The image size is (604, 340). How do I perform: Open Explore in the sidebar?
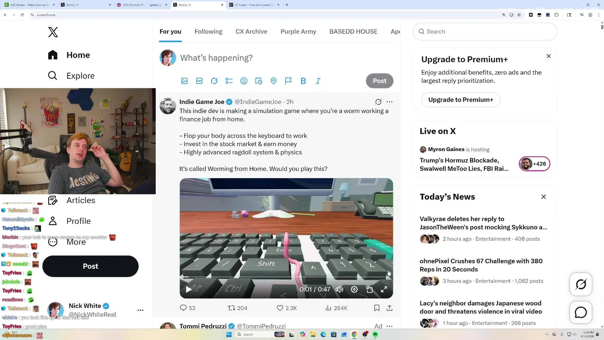point(71,76)
